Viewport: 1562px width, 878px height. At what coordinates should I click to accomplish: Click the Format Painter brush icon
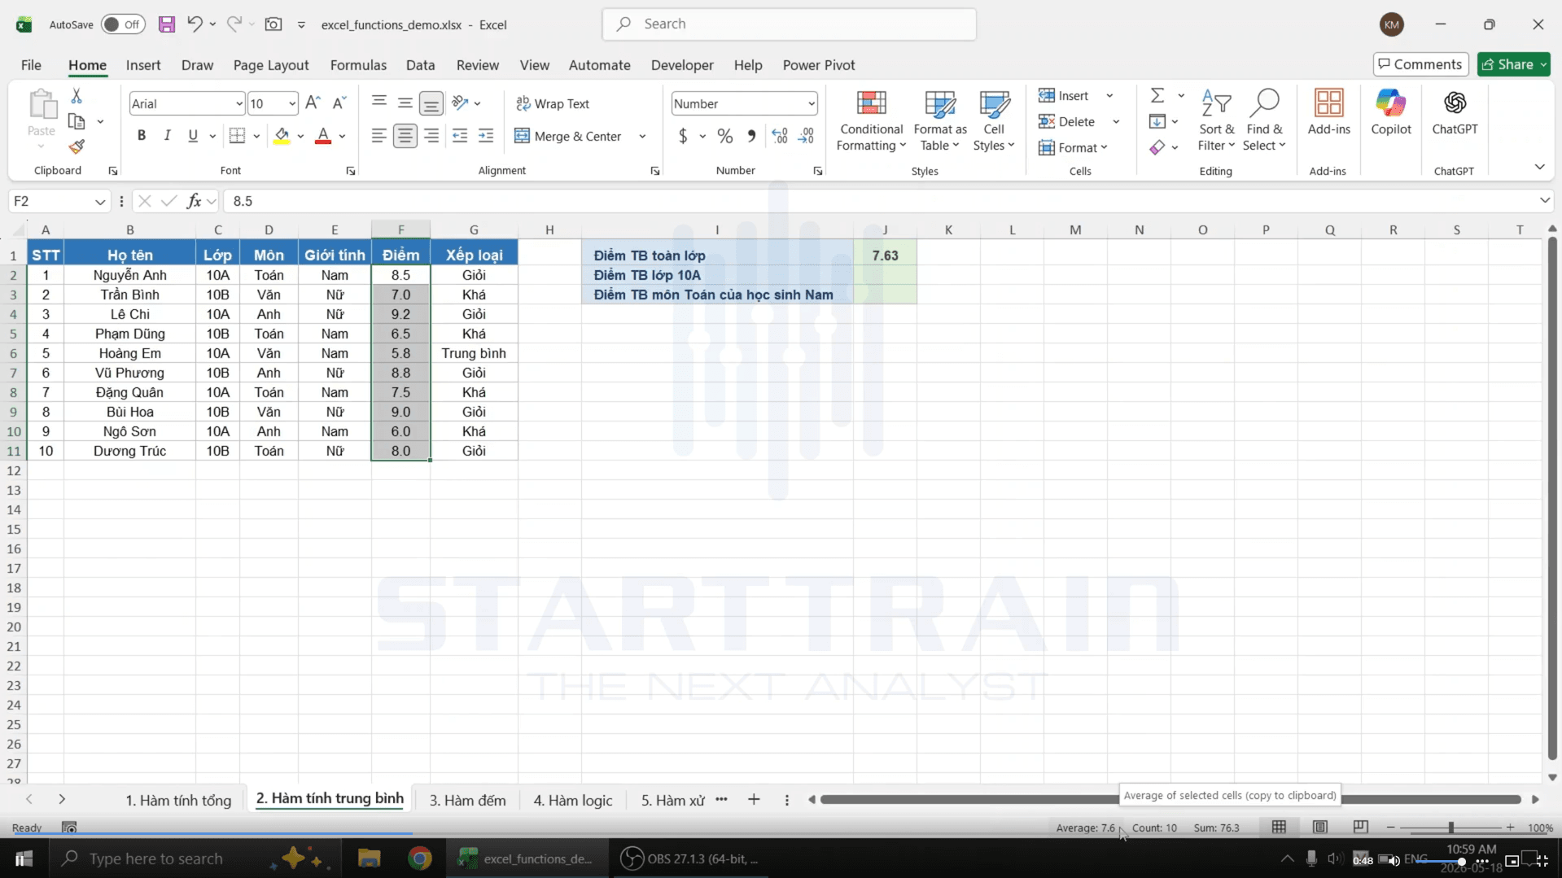click(x=77, y=147)
